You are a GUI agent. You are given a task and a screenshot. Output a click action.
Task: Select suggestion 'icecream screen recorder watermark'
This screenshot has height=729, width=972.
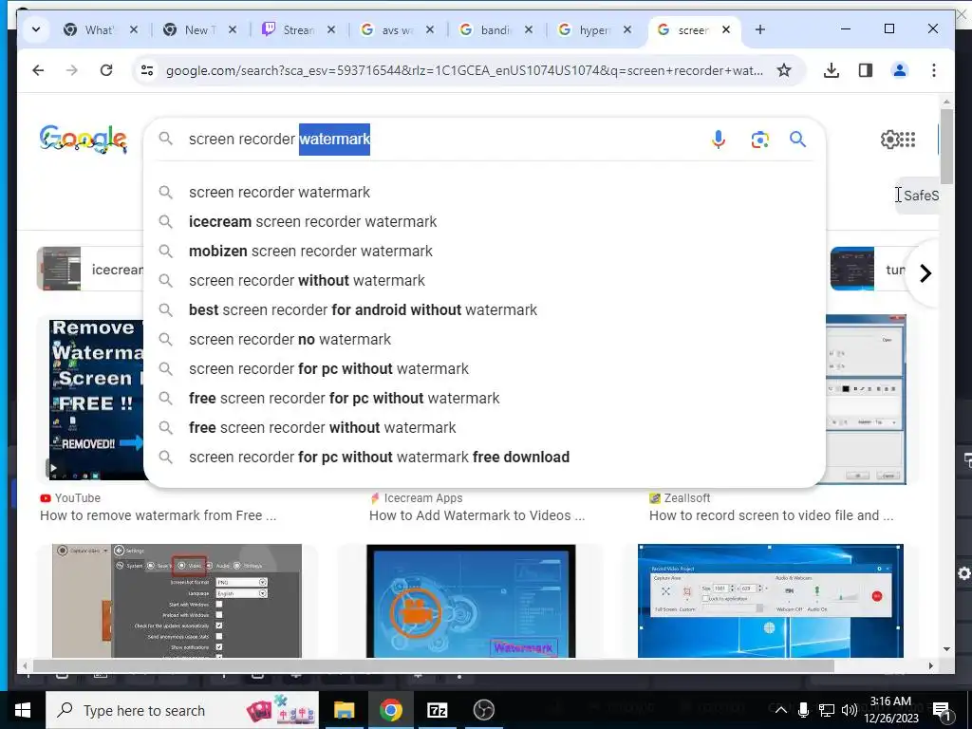point(484,222)
